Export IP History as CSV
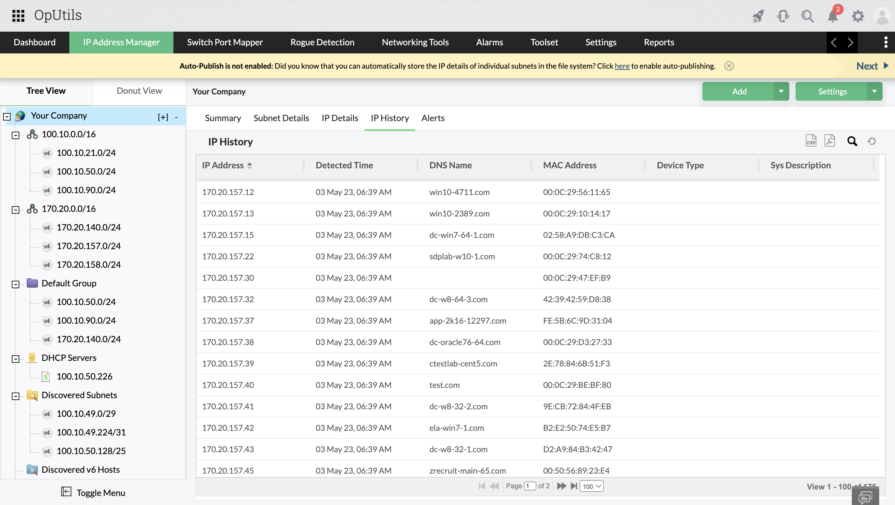This screenshot has height=505, width=895. tap(810, 141)
